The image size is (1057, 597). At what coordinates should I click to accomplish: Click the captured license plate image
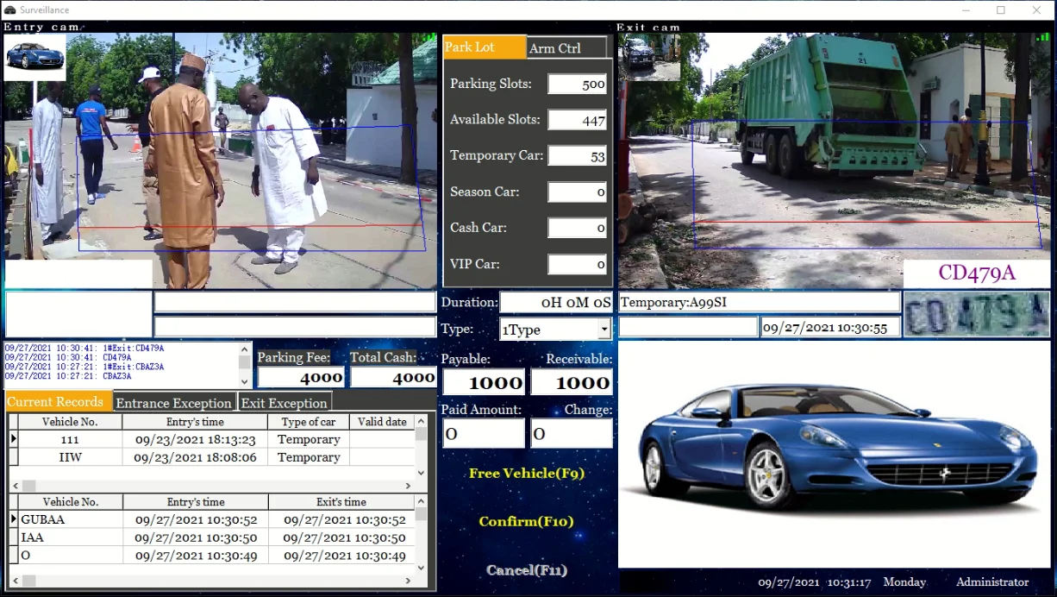coord(976,314)
